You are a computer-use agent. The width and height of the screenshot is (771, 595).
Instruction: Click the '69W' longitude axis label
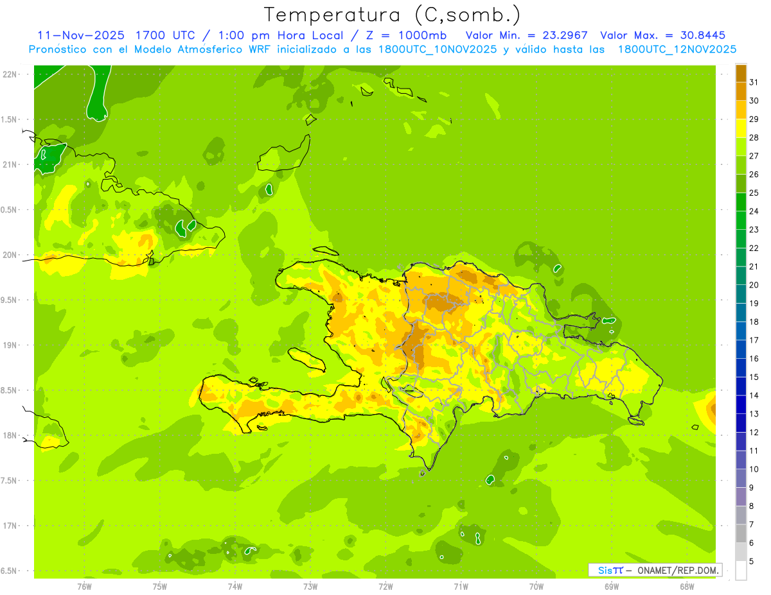[612, 587]
